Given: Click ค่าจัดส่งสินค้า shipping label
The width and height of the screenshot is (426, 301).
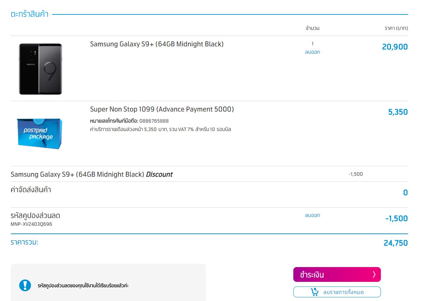Looking at the screenshot, I should click(x=31, y=190).
